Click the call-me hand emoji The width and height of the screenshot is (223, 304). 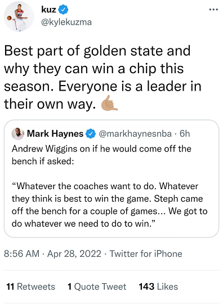(109, 104)
